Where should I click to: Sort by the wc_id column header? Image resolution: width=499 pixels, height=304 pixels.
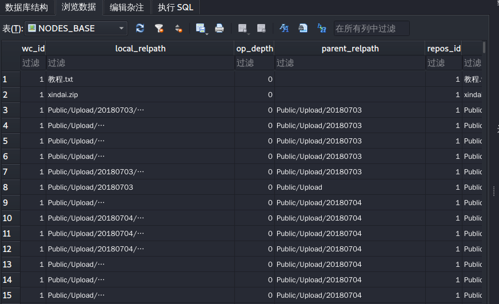pos(33,49)
